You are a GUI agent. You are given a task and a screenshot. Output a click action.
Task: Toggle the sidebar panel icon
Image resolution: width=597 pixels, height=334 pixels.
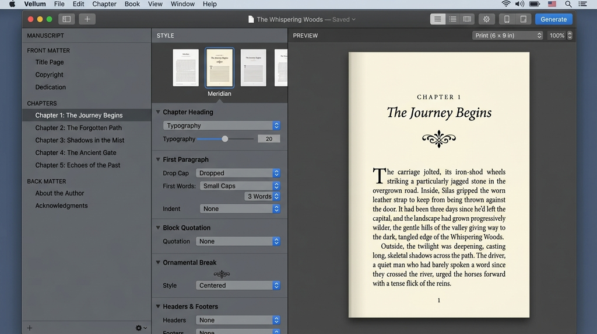(66, 19)
